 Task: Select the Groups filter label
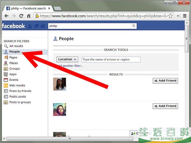pyautogui.click(x=14, y=69)
